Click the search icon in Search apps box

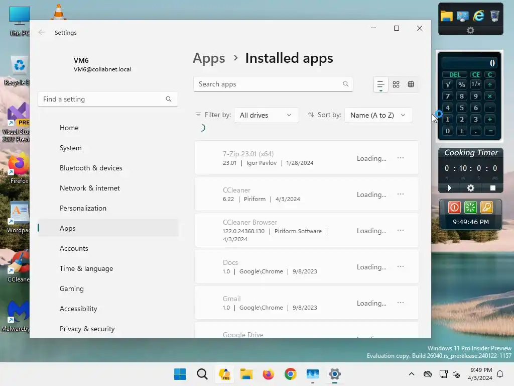pyautogui.click(x=345, y=84)
